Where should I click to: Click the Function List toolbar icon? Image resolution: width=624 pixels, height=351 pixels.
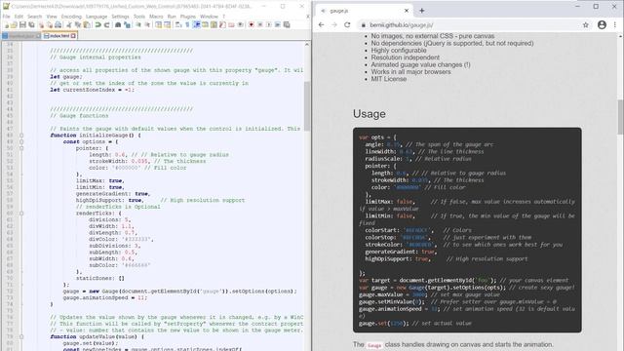coord(222,24)
